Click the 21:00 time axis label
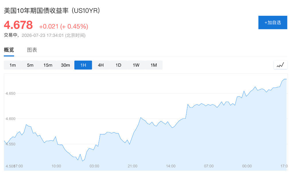Image resolution: width=294 pixels, height=174 pixels. (x=132, y=166)
